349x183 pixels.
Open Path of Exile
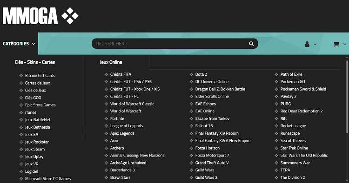pyautogui.click(x=291, y=74)
